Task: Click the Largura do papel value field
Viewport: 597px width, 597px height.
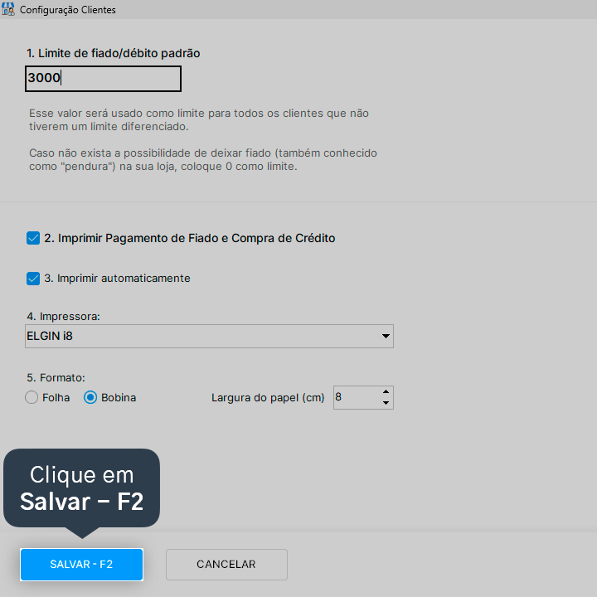Action: point(357,397)
